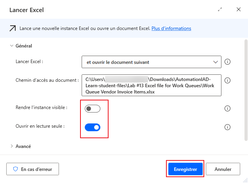The height and width of the screenshot is (183, 248).
Task: Click the Lancer Excel action arrow icon
Action: pyautogui.click(x=12, y=28)
